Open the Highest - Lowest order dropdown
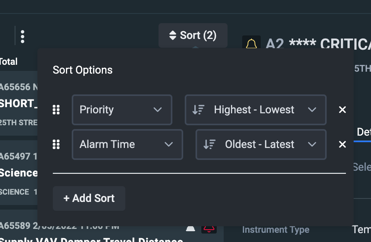The height and width of the screenshot is (242, 371). (x=255, y=110)
